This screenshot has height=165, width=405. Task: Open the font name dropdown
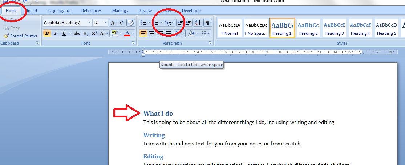click(89, 23)
